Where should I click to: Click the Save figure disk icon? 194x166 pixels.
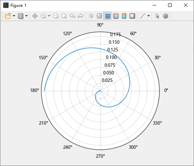pyautogui.click(x=21, y=16)
